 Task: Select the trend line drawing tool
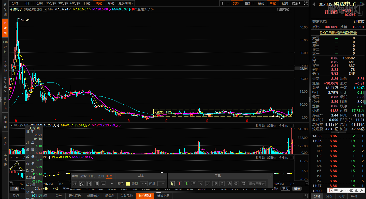click(75, 184)
